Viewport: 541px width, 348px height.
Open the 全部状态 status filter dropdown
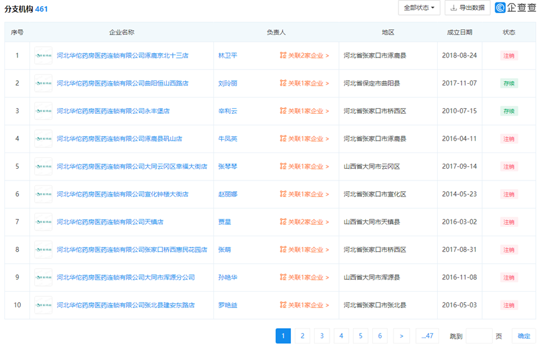pos(419,7)
